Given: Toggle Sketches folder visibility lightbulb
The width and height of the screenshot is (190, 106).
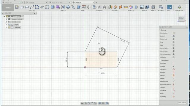Looking at the screenshot, I should coord(9,27).
